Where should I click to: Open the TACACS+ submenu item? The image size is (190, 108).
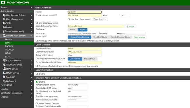tap(17, 50)
